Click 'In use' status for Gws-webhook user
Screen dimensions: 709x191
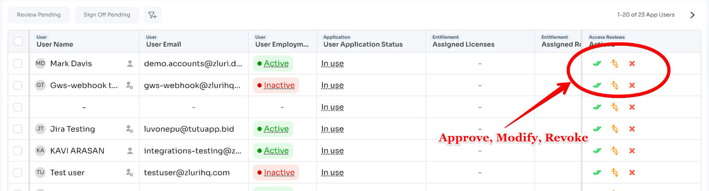click(x=332, y=85)
